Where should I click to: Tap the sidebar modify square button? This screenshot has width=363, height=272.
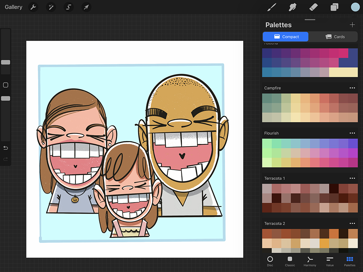click(5, 85)
